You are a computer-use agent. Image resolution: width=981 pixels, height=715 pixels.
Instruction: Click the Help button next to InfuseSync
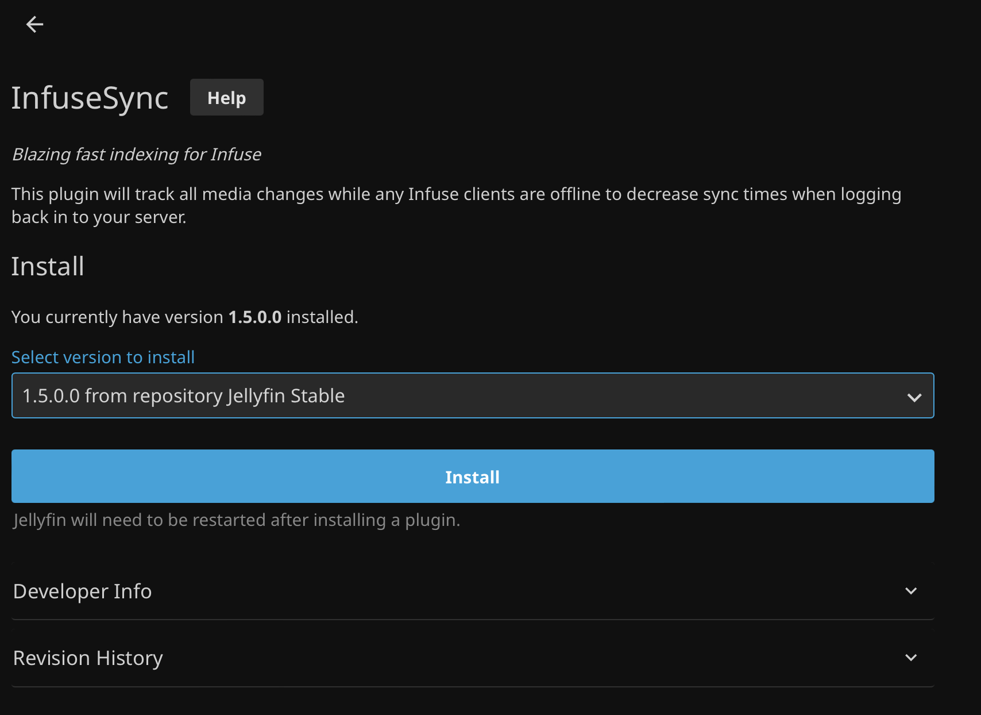[x=226, y=97]
